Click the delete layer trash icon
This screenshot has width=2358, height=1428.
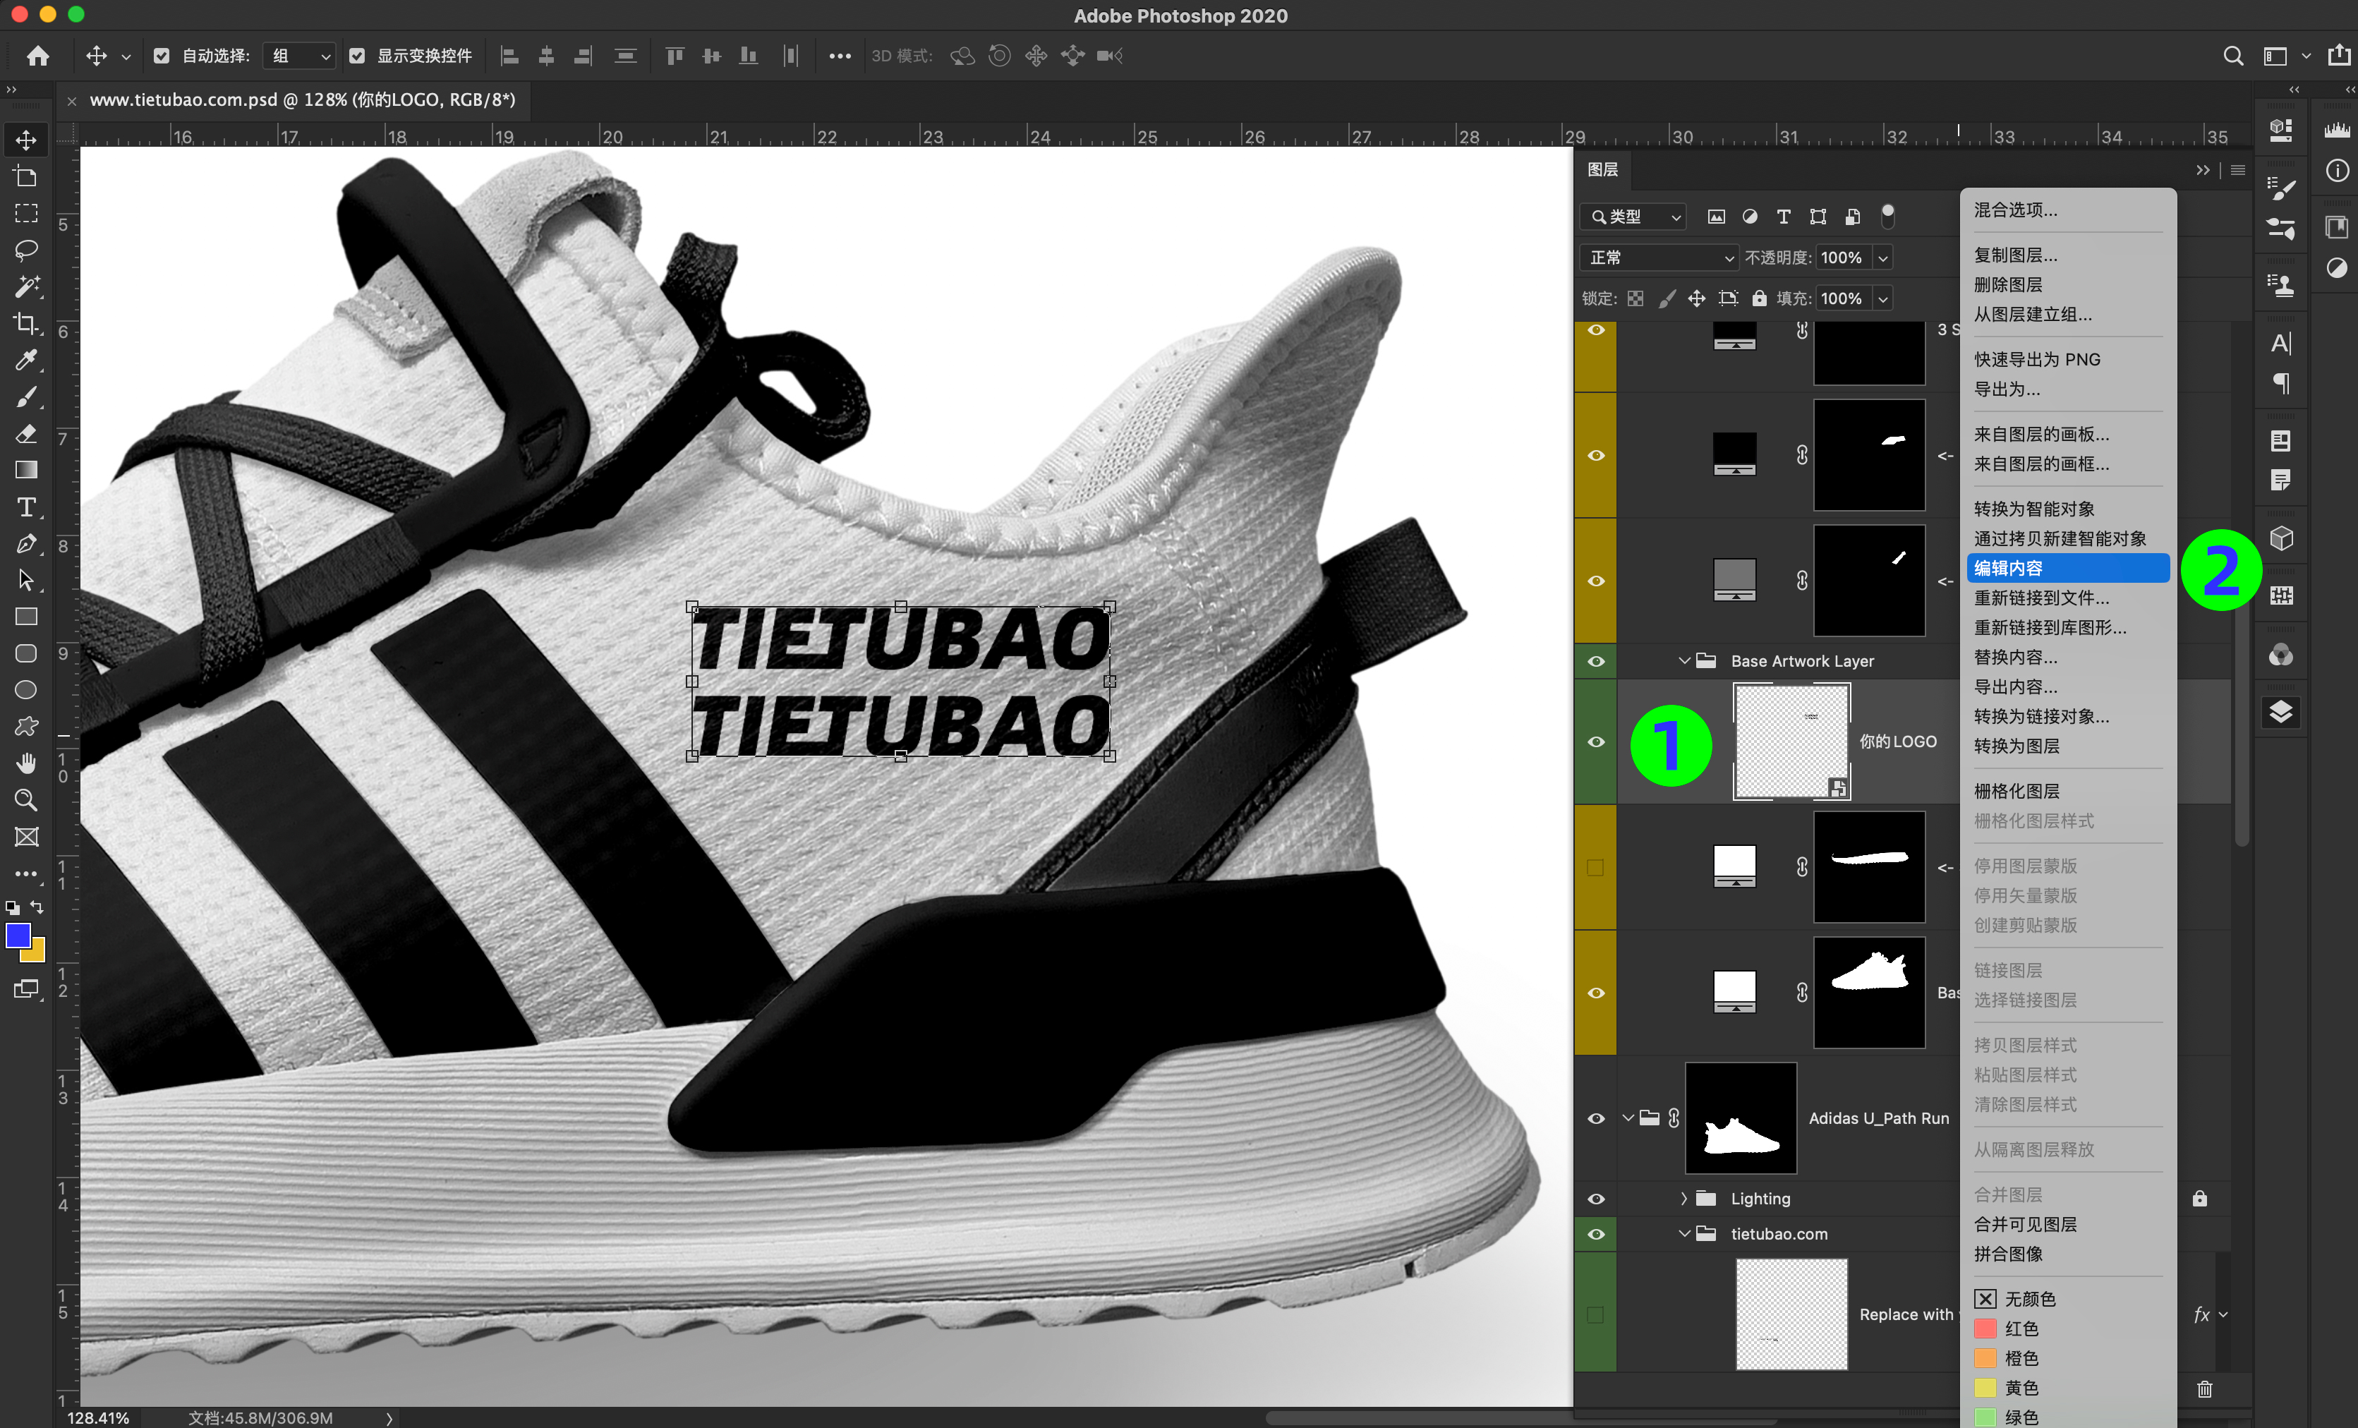(x=2205, y=1388)
